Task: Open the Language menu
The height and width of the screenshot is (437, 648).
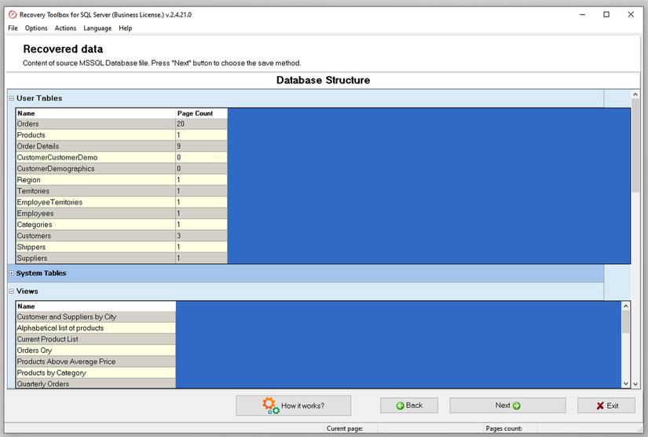Action: click(x=97, y=28)
